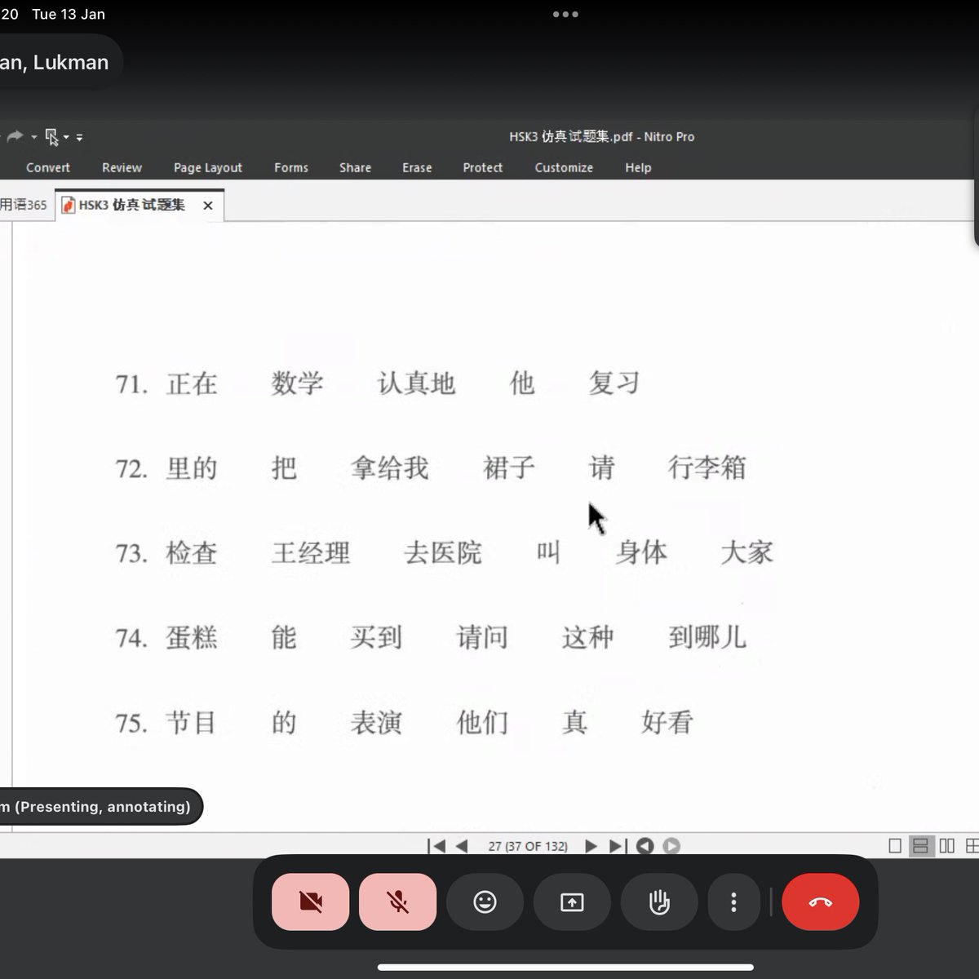Switch to continuous page view
Screen dimensions: 979x979
[x=920, y=846]
